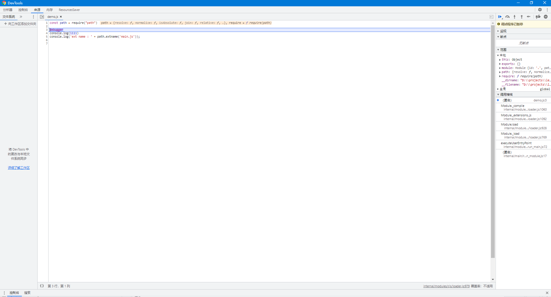551x297 pixels.
Task: Expand the path scope entry
Action: pos(500,72)
